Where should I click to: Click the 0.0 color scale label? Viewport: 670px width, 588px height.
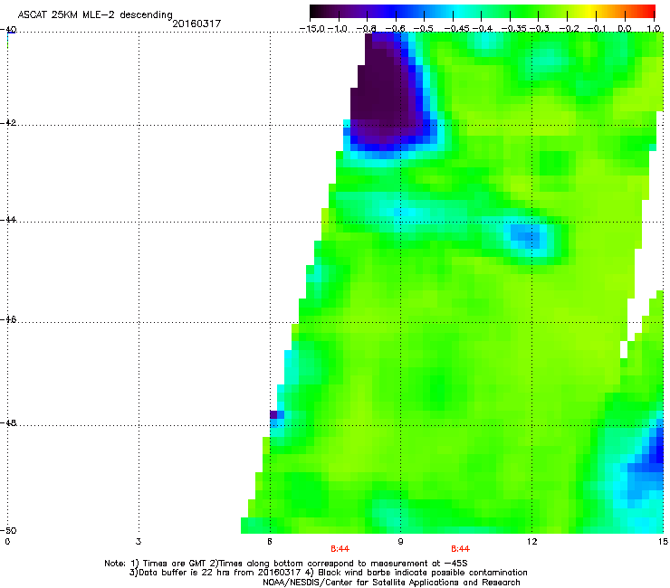[x=625, y=29]
